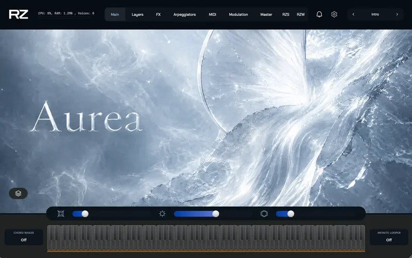Viewport: 412px width, 258px height.
Task: Open the notifications bell
Action: coord(319,14)
